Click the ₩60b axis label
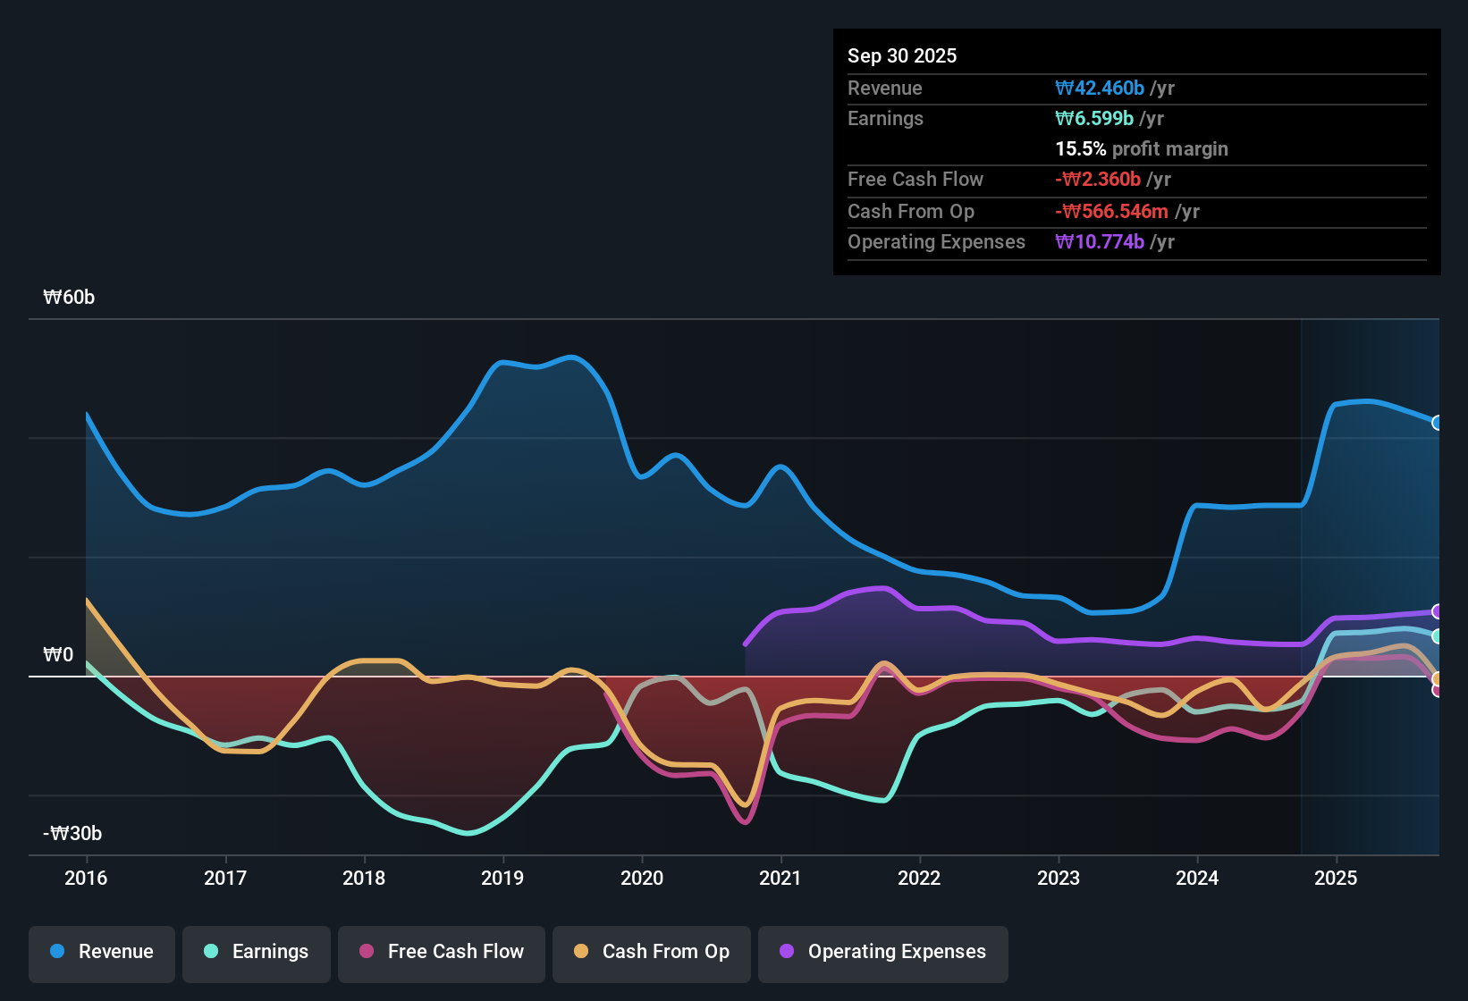 tap(69, 297)
